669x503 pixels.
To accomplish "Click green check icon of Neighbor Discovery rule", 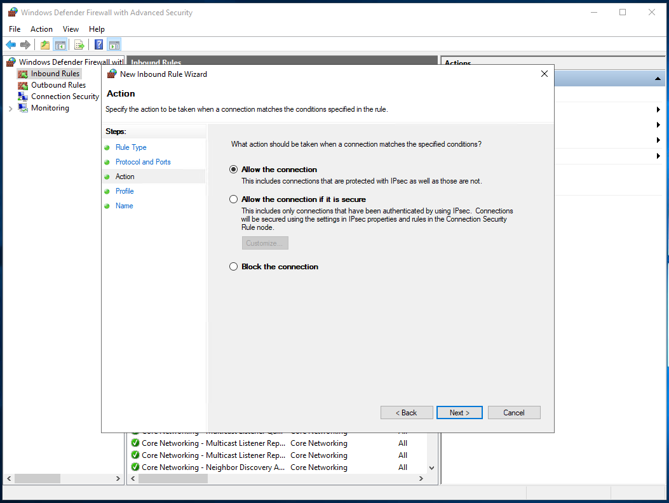I will click(135, 467).
